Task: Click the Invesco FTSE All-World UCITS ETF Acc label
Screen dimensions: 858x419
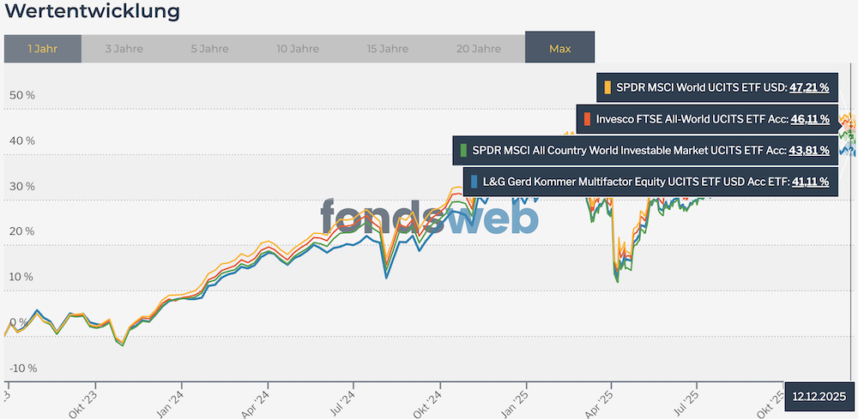Action: pyautogui.click(x=691, y=119)
